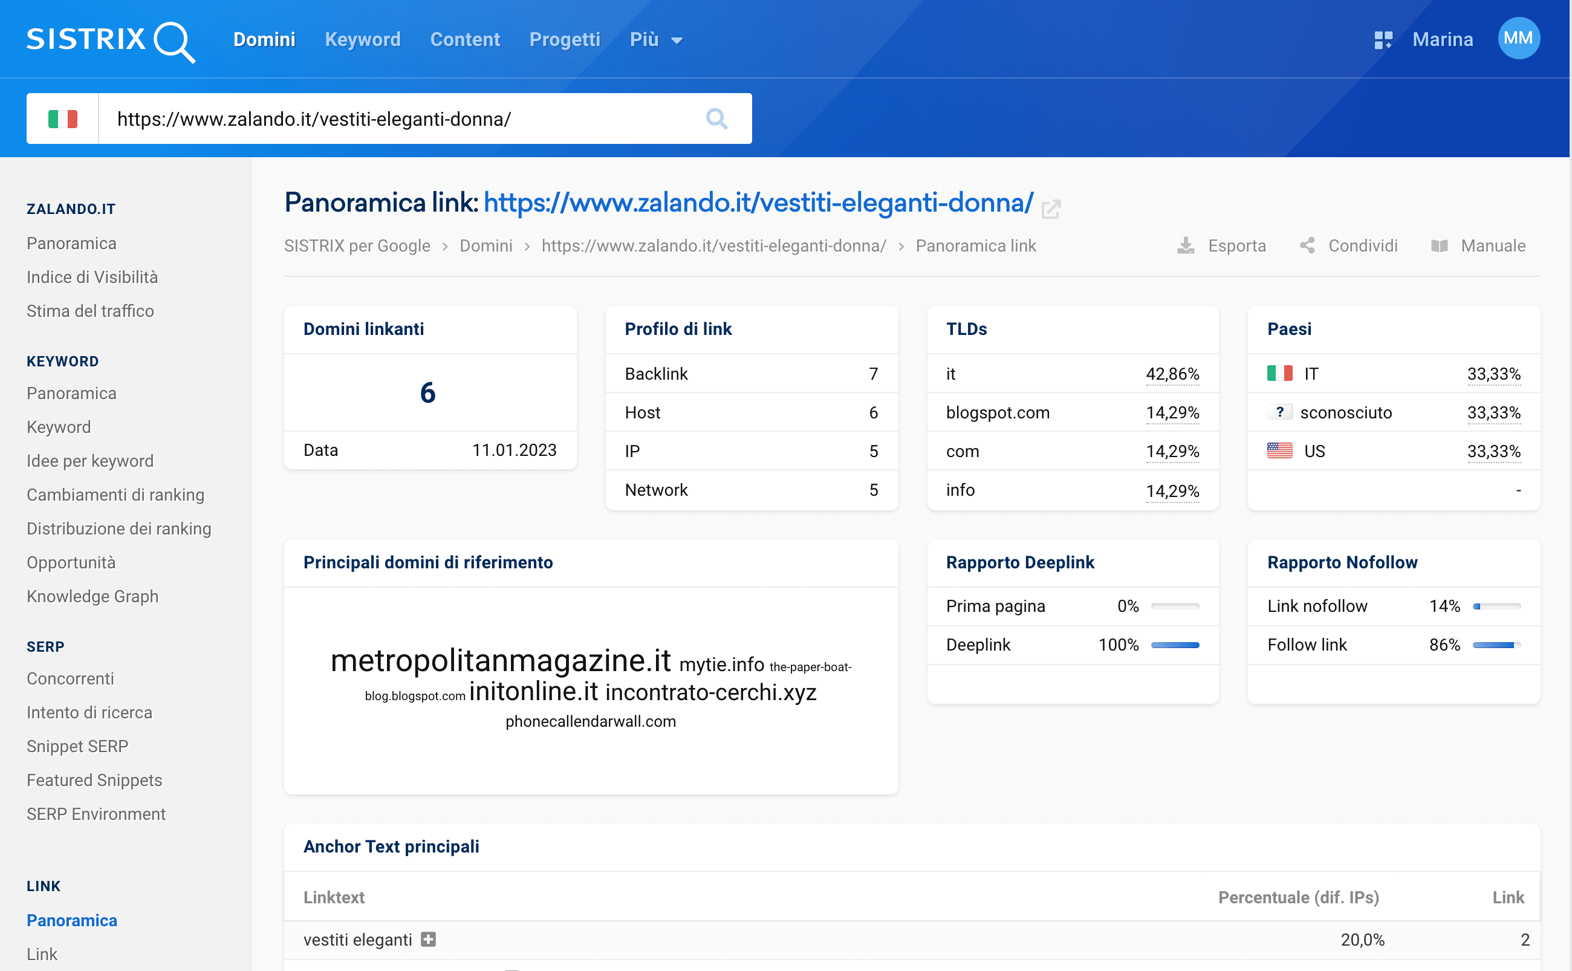Switch to the Domini tab

pyautogui.click(x=264, y=40)
